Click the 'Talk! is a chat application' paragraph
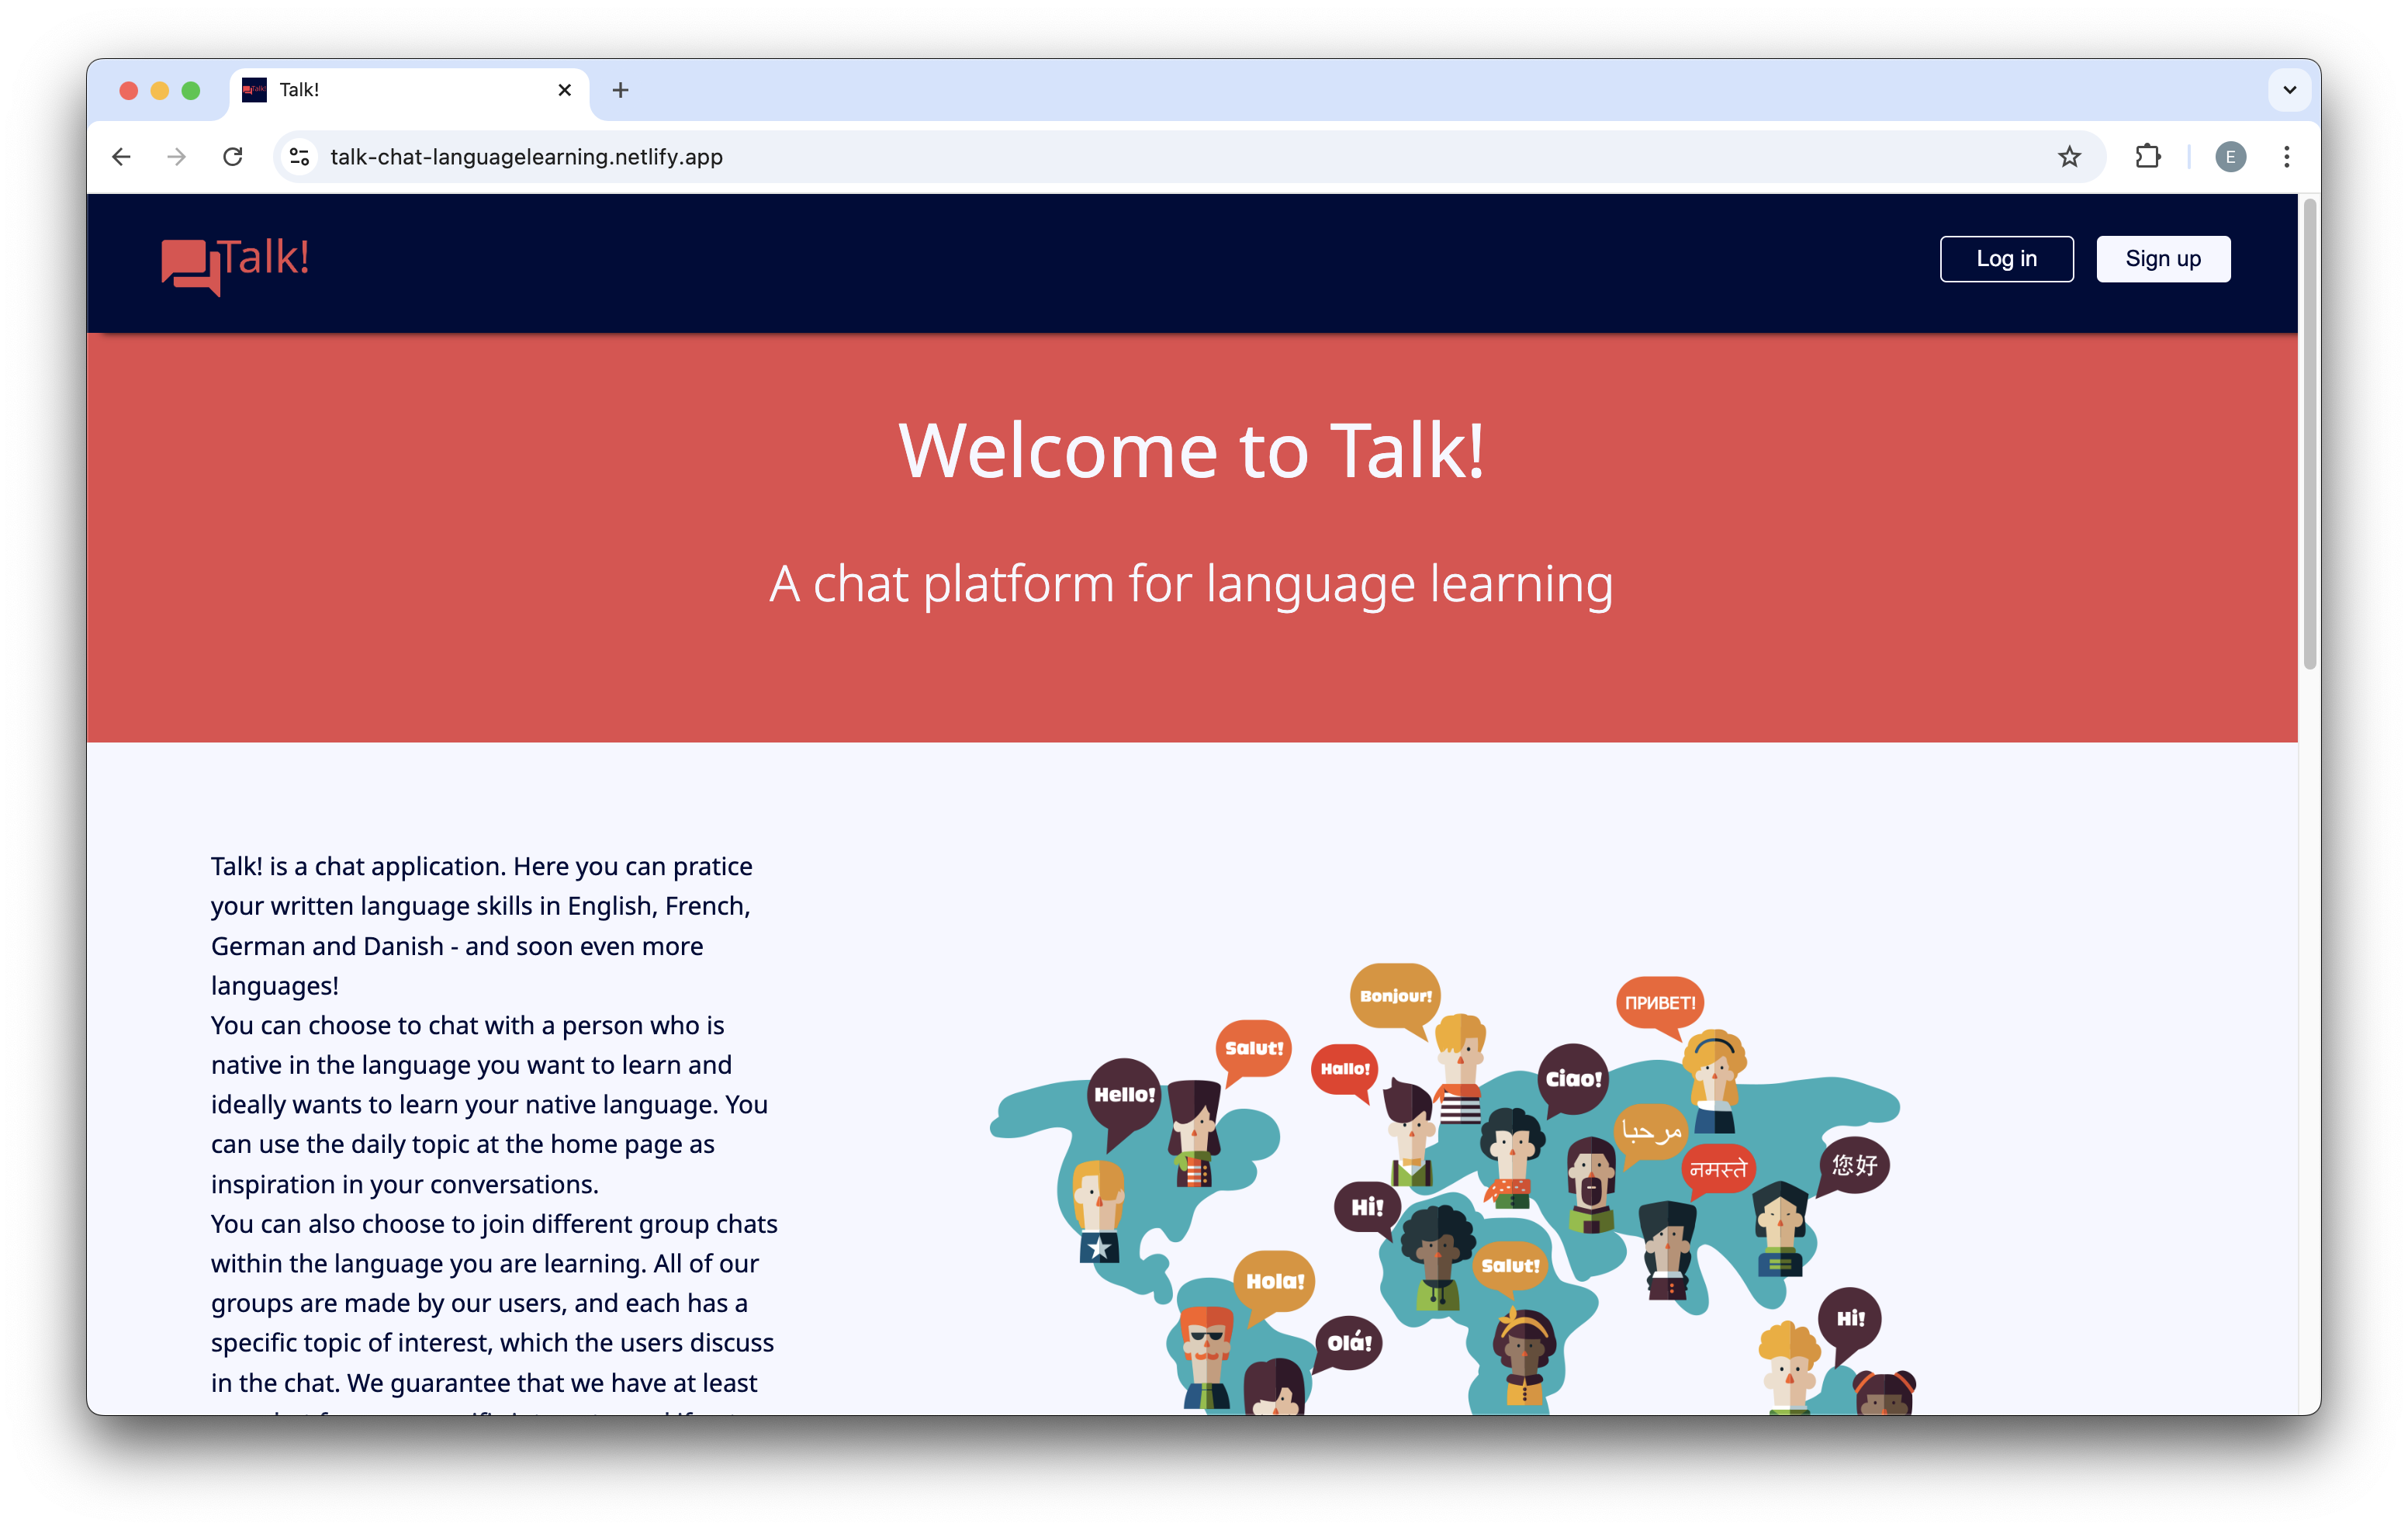This screenshot has height=1530, width=2408. [x=494, y=1133]
